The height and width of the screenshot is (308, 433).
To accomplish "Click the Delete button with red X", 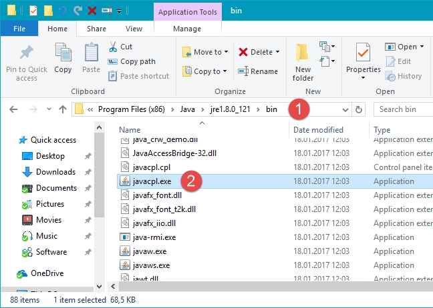I will click(255, 52).
